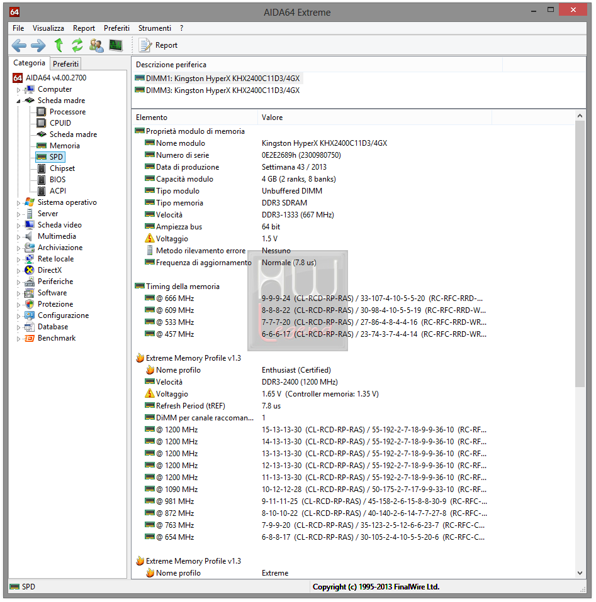Viewport: 596px width, 602px height.
Task: Select the ACPI chip icon
Action: [x=42, y=191]
